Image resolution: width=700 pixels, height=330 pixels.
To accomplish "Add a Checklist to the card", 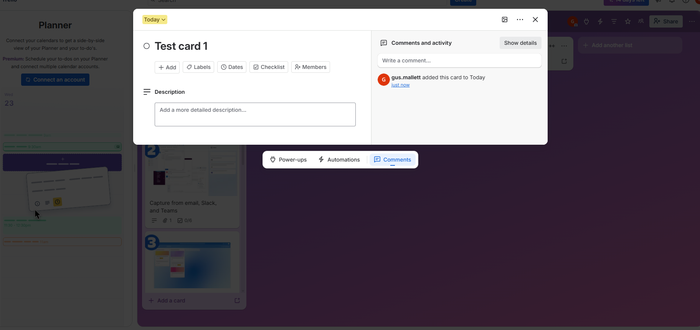I will point(269,67).
